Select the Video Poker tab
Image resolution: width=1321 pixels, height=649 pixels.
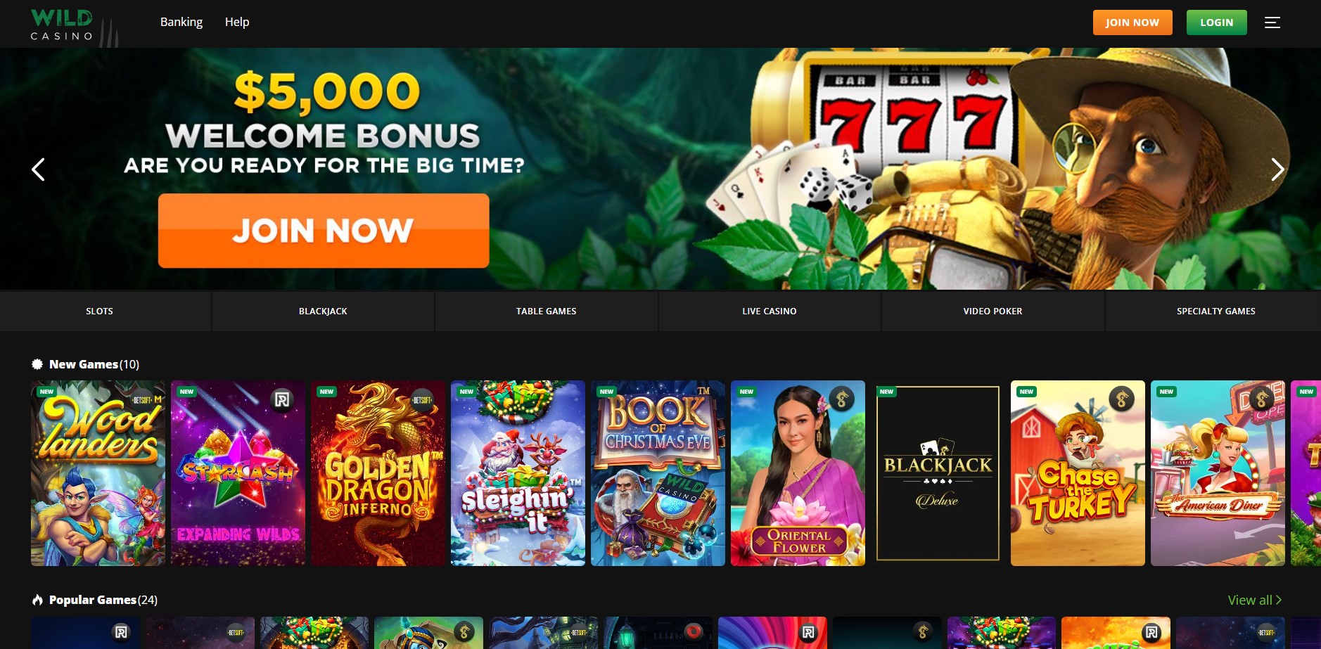[x=993, y=311]
